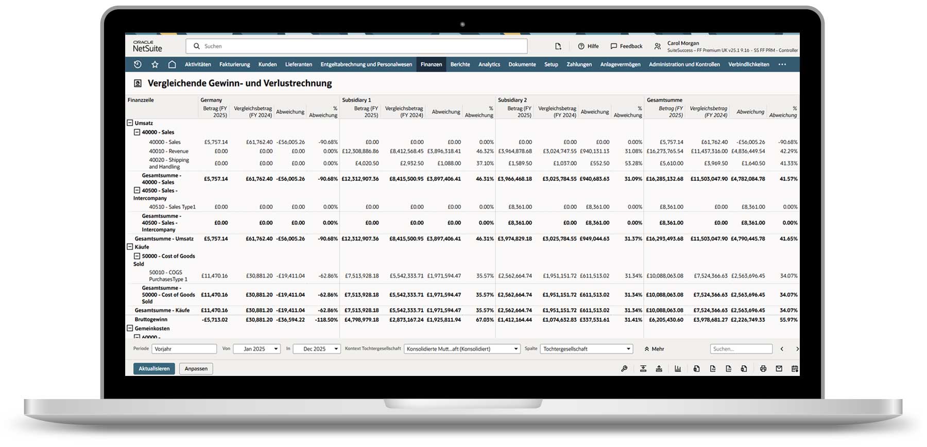Click the collapse all rows icon
This screenshot has height=447, width=927.
tap(659, 369)
